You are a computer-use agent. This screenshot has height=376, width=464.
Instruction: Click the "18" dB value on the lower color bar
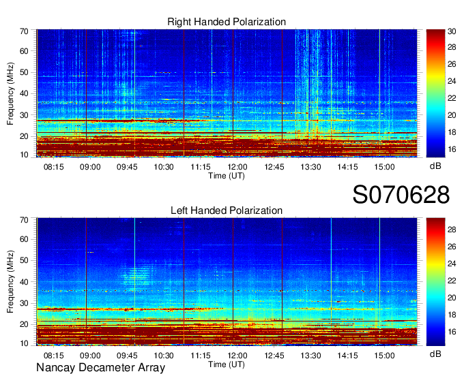point(452,315)
